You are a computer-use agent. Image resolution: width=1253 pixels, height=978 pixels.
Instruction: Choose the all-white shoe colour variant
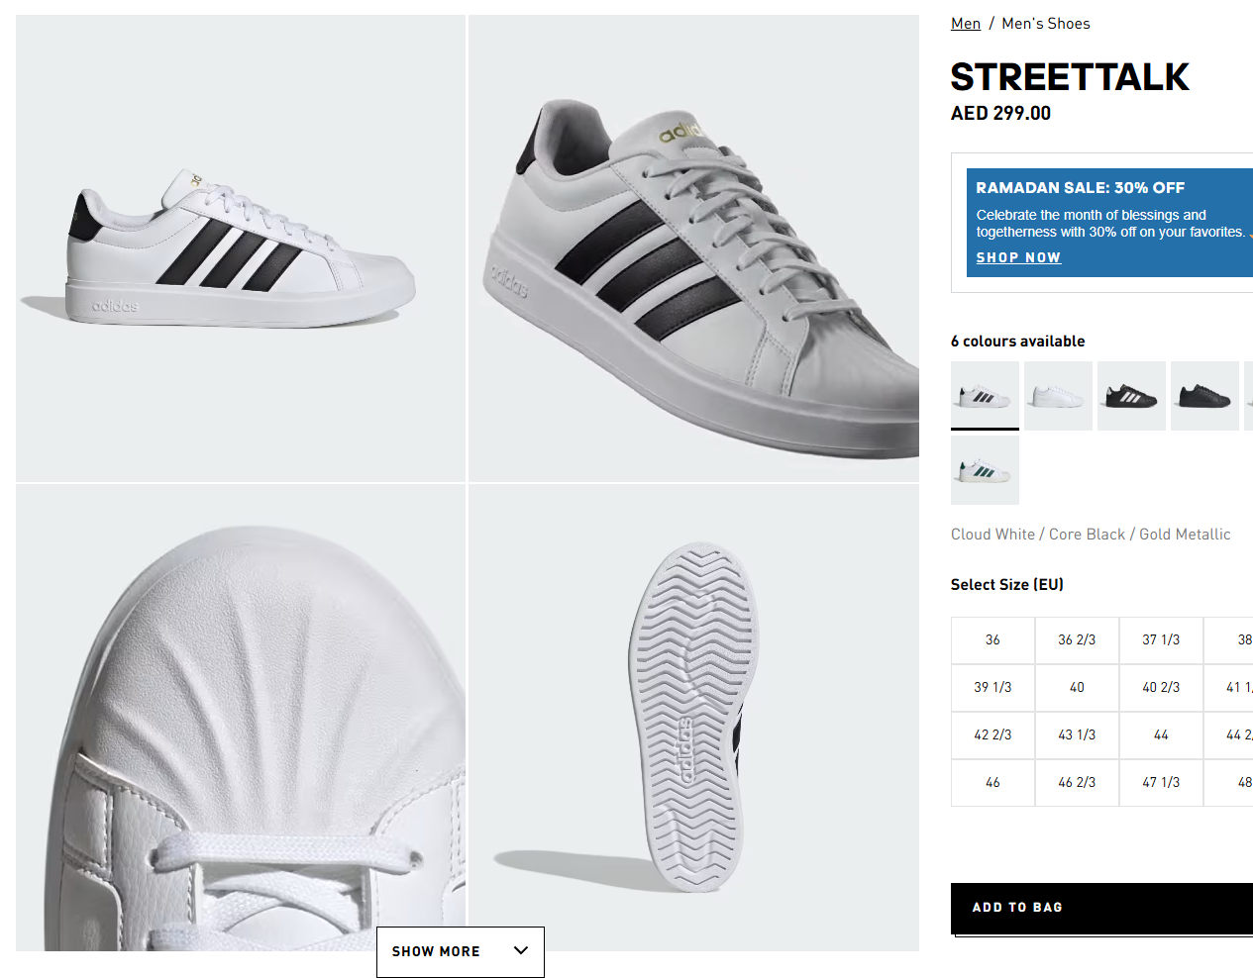point(1058,395)
